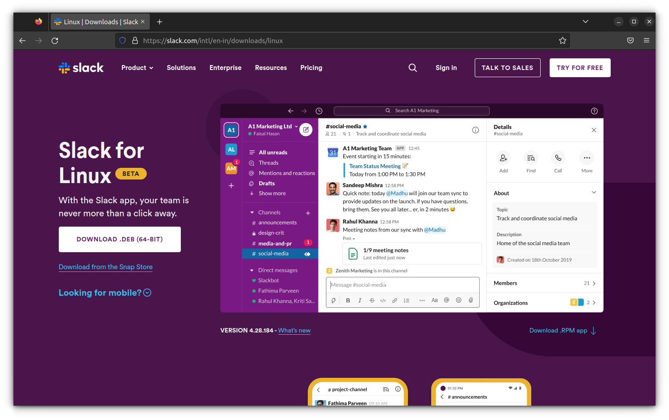Click the mention @ icon in composer
The width and height of the screenshot is (669, 420).
pyautogui.click(x=446, y=300)
